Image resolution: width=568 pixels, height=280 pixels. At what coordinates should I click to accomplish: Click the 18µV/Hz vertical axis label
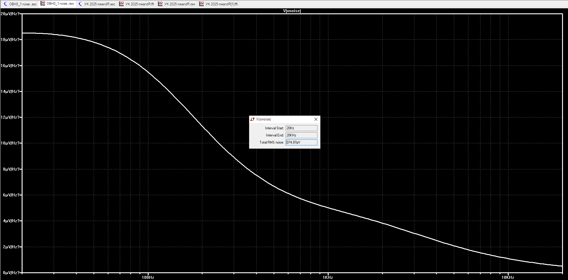click(x=10, y=39)
